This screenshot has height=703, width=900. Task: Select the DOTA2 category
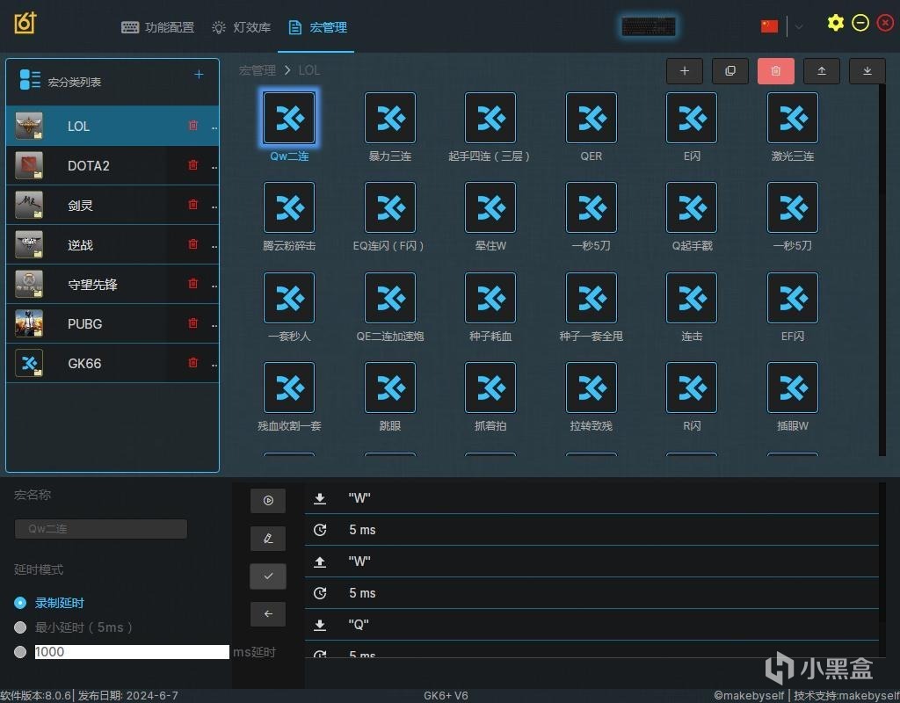(112, 165)
